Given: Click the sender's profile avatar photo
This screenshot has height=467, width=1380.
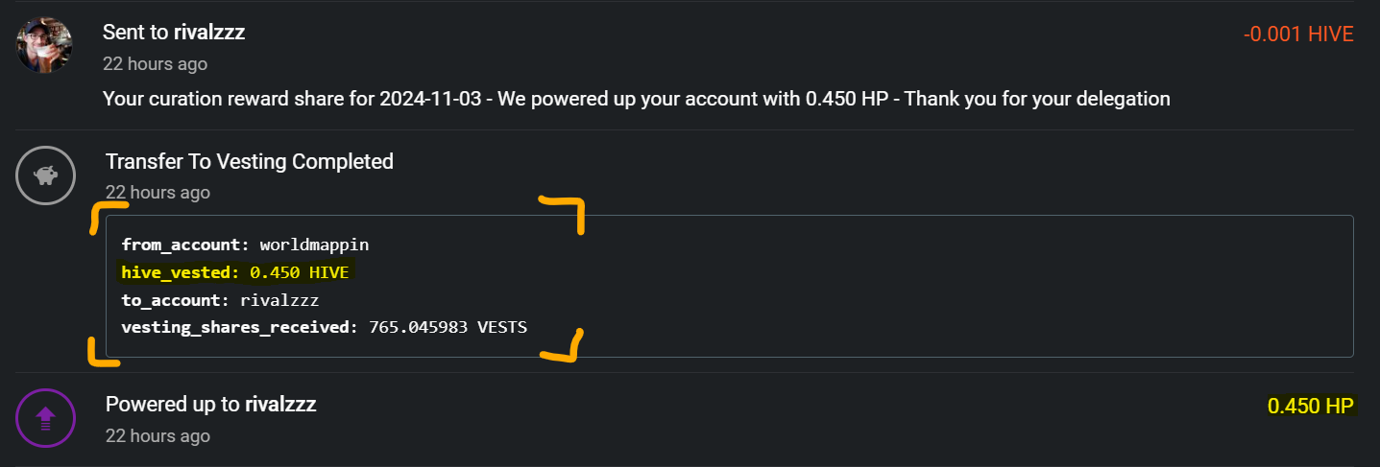Looking at the screenshot, I should [x=45, y=45].
